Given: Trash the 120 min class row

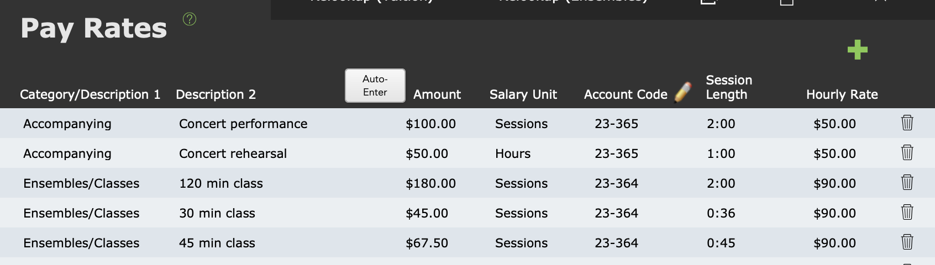Looking at the screenshot, I should point(907,182).
